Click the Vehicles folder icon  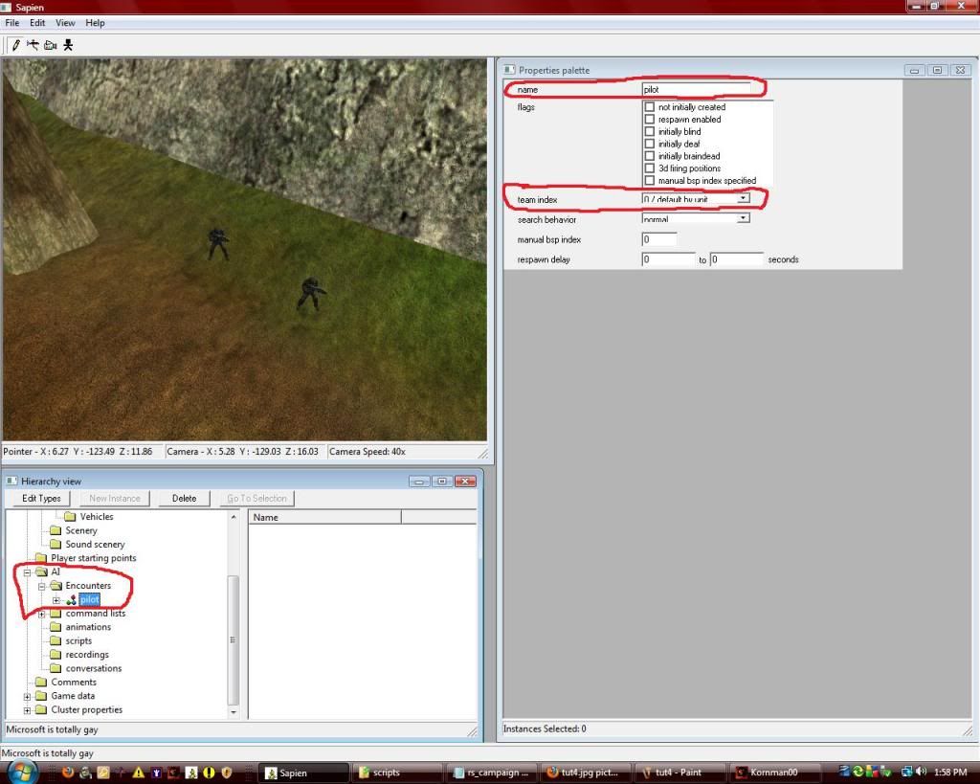coord(70,516)
